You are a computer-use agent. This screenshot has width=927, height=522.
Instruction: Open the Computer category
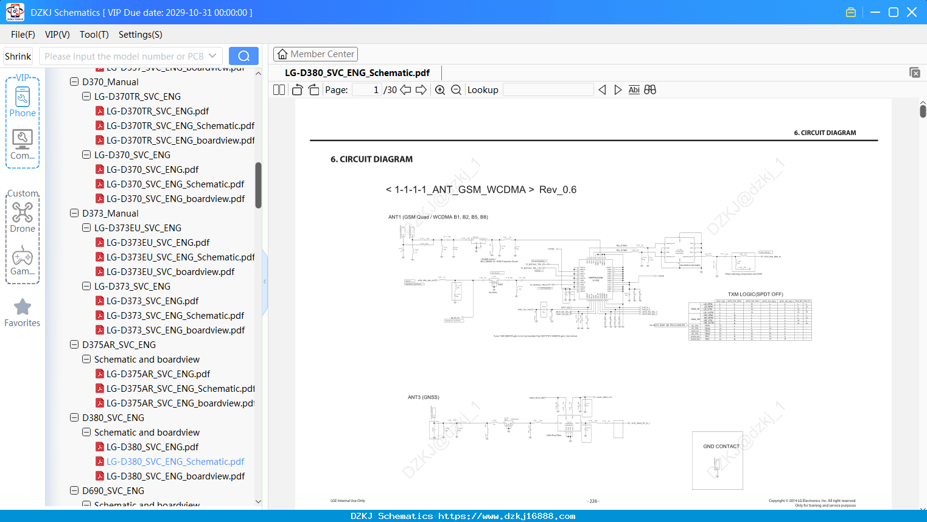[x=23, y=145]
